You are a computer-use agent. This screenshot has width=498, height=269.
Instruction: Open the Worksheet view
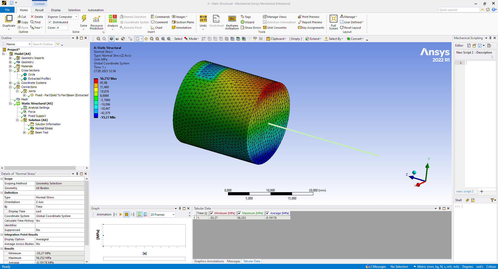point(216,21)
